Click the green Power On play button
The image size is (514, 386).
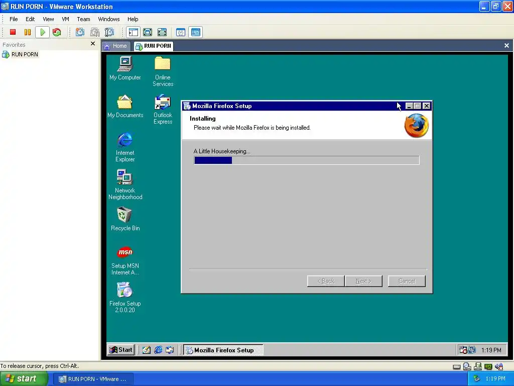[43, 32]
